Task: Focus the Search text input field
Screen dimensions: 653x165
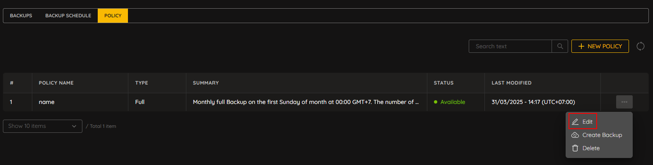Action: point(510,46)
